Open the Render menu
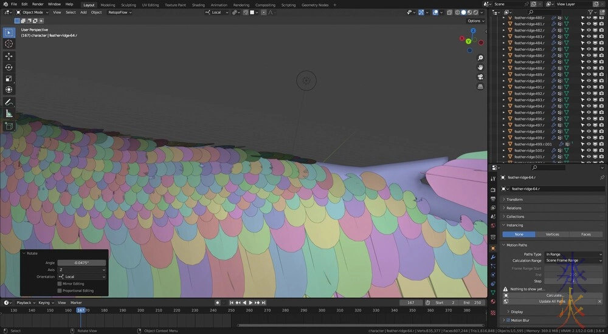The height and width of the screenshot is (334, 608). coord(38,4)
